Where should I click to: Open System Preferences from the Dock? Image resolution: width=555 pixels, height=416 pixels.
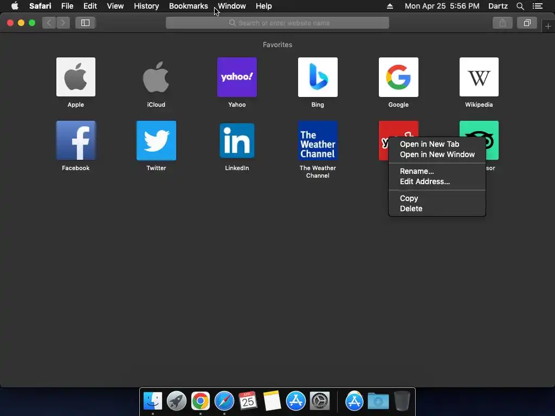(x=320, y=401)
